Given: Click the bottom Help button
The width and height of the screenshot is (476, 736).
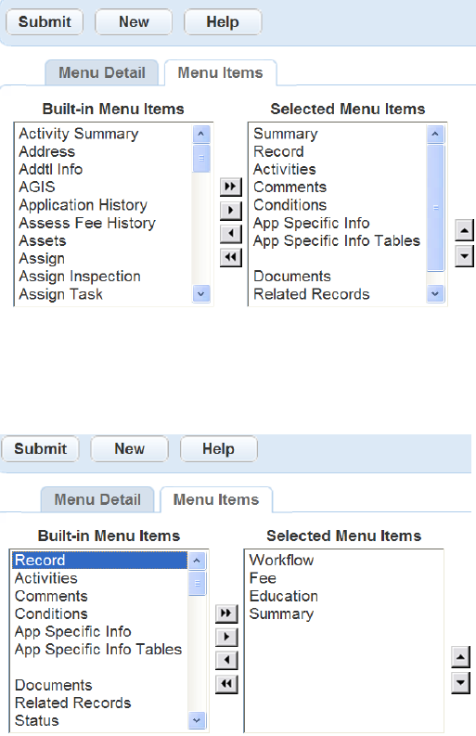Looking at the screenshot, I should (x=219, y=448).
